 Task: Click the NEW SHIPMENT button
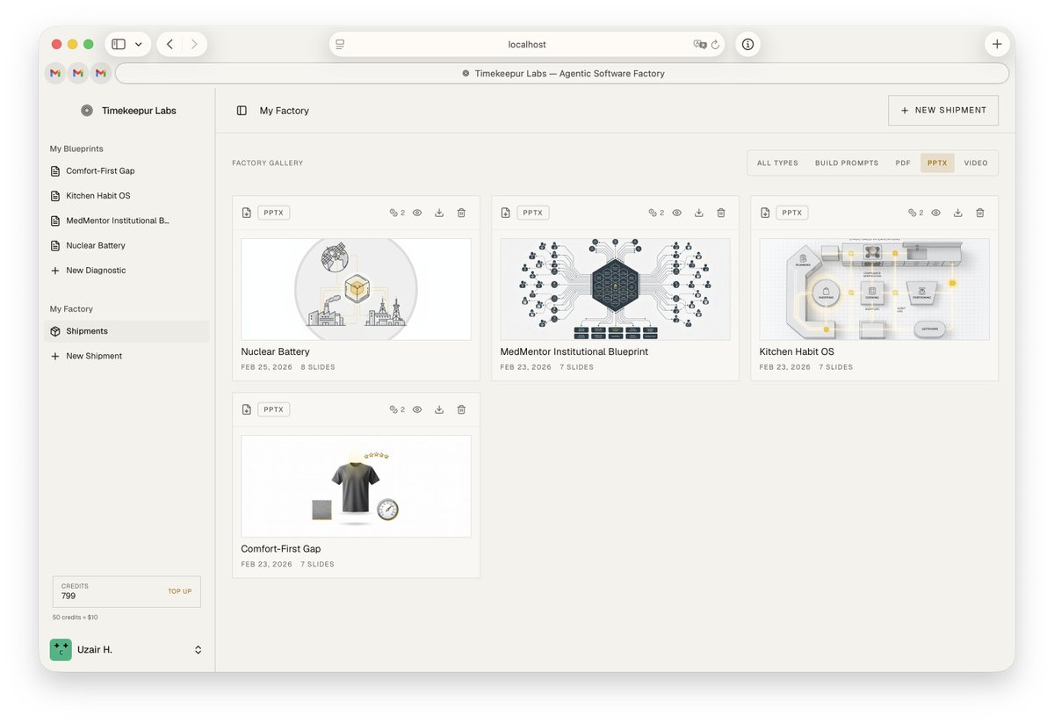[942, 110]
